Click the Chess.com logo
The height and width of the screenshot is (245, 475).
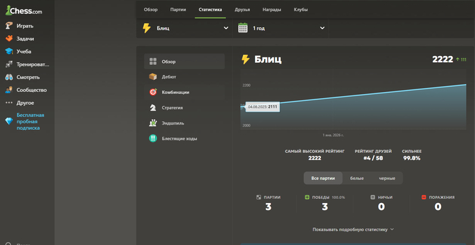24,12
